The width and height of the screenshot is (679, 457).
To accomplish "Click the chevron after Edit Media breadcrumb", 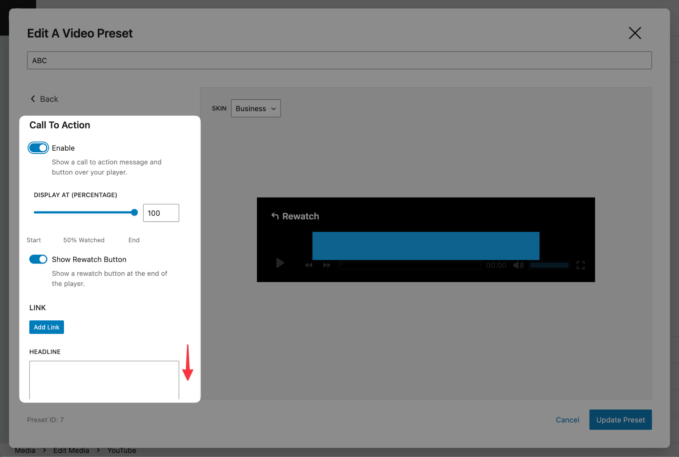I will point(98,450).
